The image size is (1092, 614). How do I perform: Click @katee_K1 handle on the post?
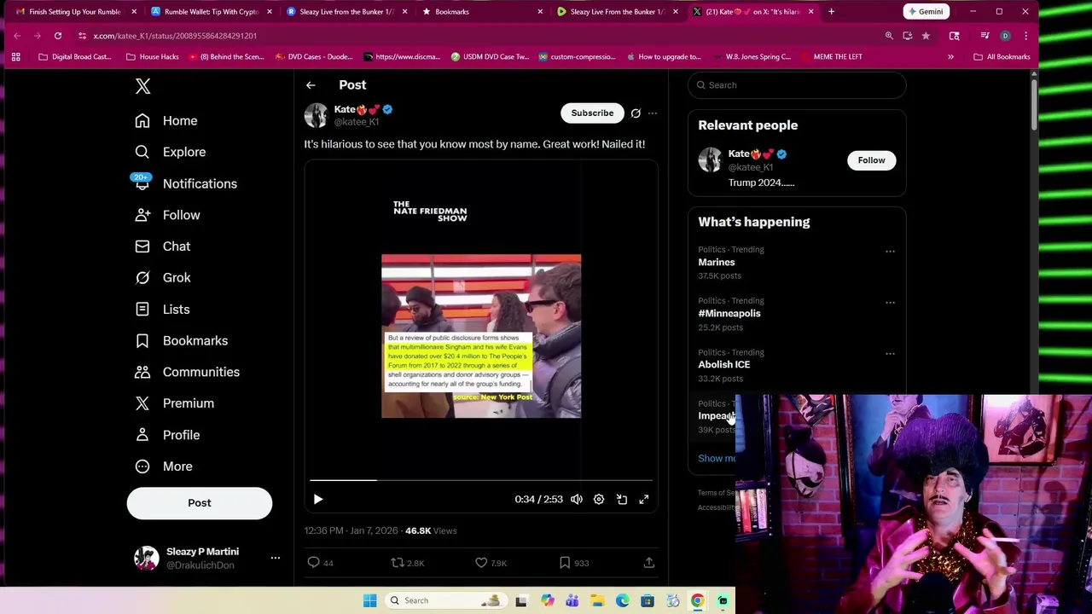(357, 122)
